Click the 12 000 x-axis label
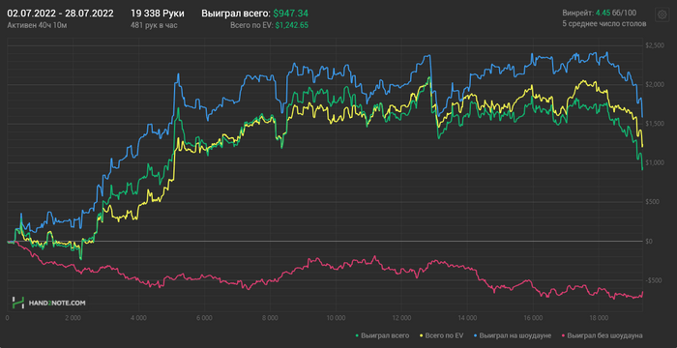Image resolution: width=677 pixels, height=348 pixels. pos(401,318)
